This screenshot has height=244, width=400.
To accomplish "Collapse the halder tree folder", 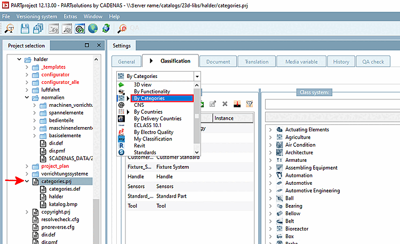I will (19, 59).
